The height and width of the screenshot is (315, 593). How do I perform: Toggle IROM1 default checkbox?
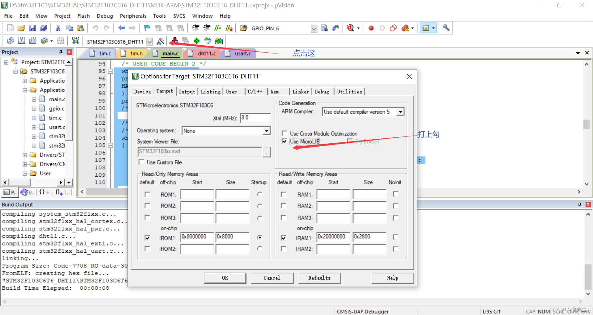click(147, 237)
